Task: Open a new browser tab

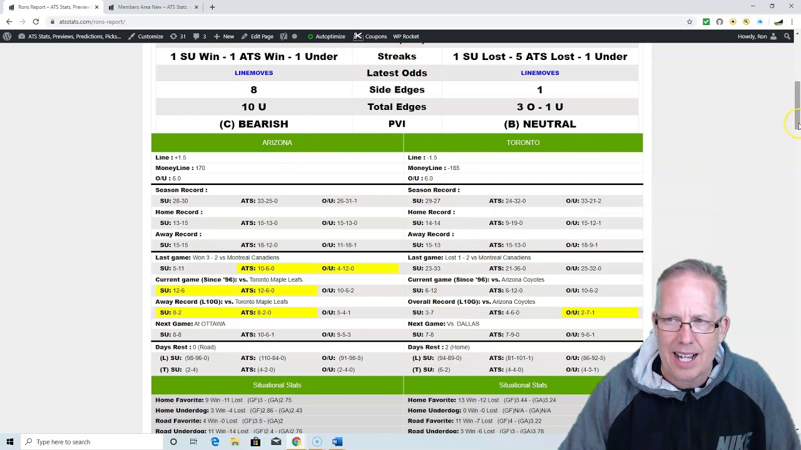Action: 212,7
